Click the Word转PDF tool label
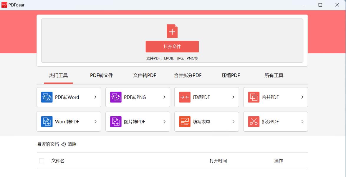Screen dimensions: 346x177 67,122
